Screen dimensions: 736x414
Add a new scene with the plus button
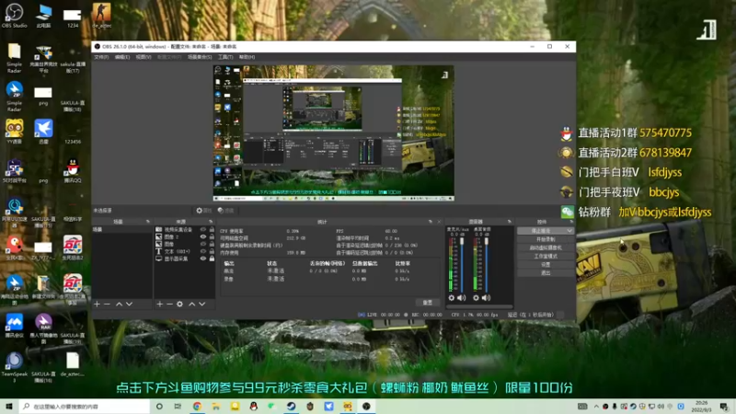pos(97,305)
